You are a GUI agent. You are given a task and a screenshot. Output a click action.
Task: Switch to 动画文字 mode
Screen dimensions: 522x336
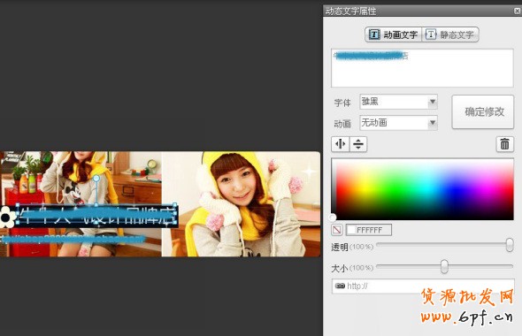tap(394, 34)
